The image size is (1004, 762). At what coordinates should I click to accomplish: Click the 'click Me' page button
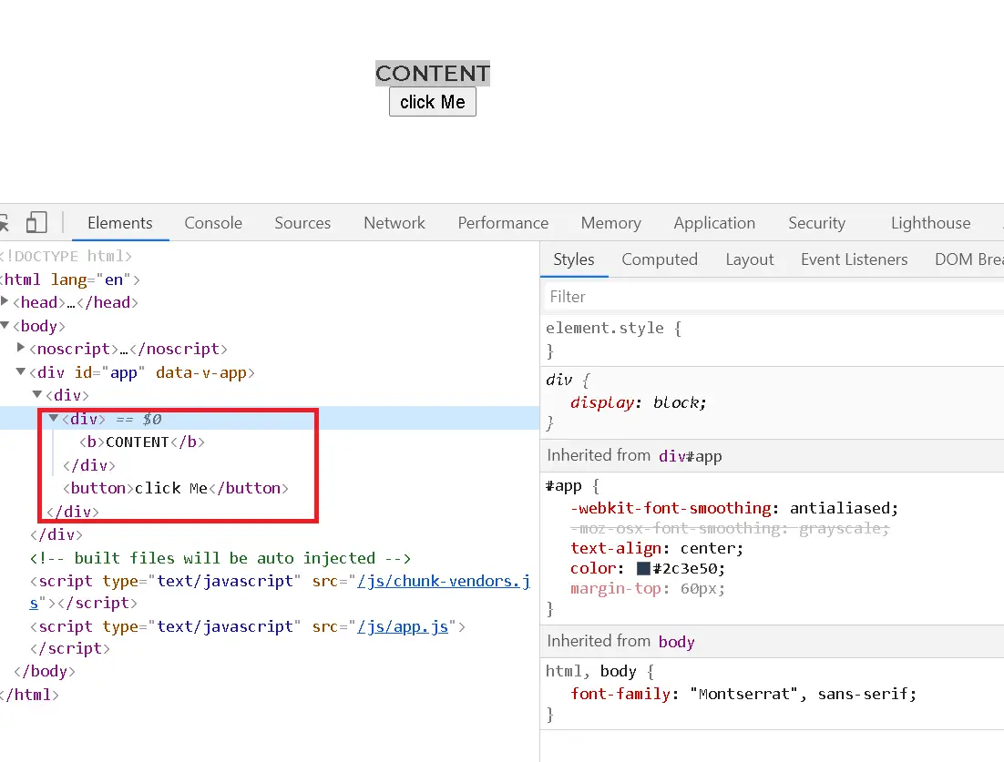coord(432,102)
